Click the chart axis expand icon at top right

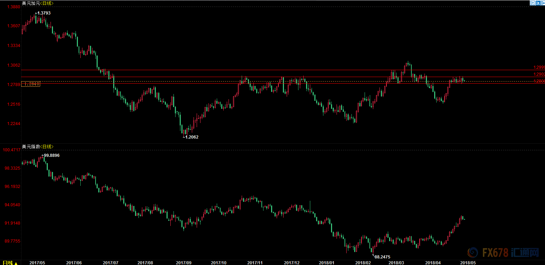(538, 3)
